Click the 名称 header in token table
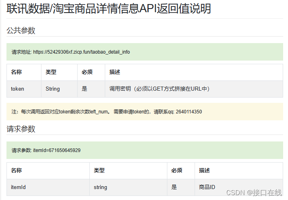This screenshot has height=200, width=288. tap(24, 72)
